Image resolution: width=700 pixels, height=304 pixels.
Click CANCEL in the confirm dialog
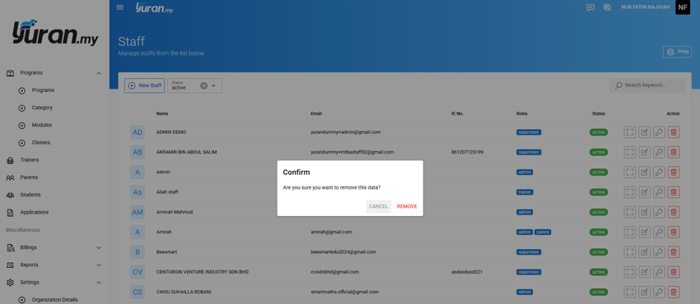point(379,206)
